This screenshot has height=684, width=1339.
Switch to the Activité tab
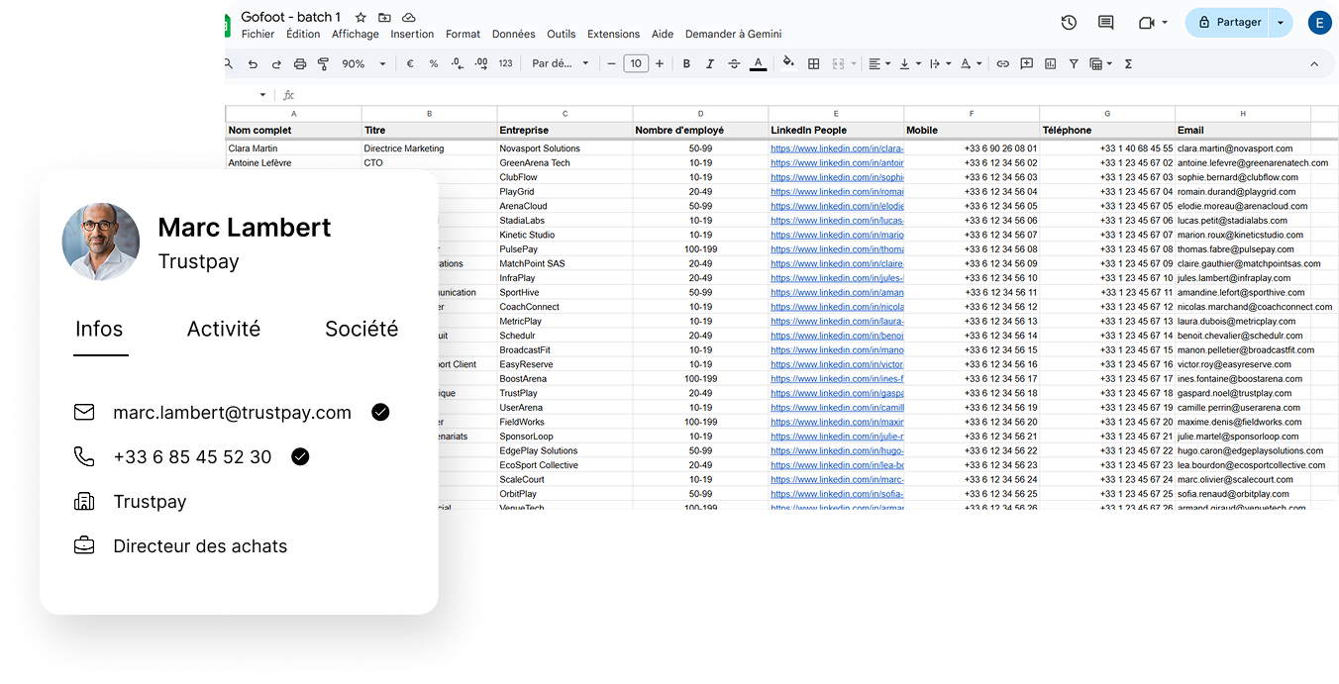(224, 329)
